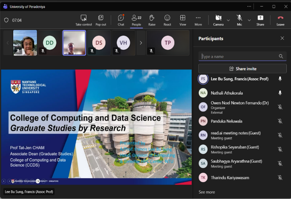Click the OF avatar in participants list

(203, 107)
